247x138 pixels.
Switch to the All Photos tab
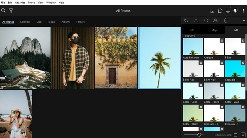click(8, 22)
